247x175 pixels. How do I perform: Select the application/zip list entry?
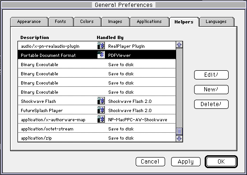(97, 138)
